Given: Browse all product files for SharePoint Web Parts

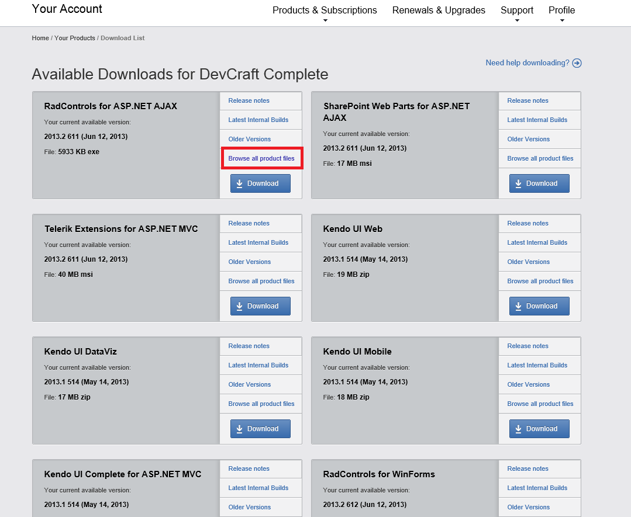Looking at the screenshot, I should point(540,159).
